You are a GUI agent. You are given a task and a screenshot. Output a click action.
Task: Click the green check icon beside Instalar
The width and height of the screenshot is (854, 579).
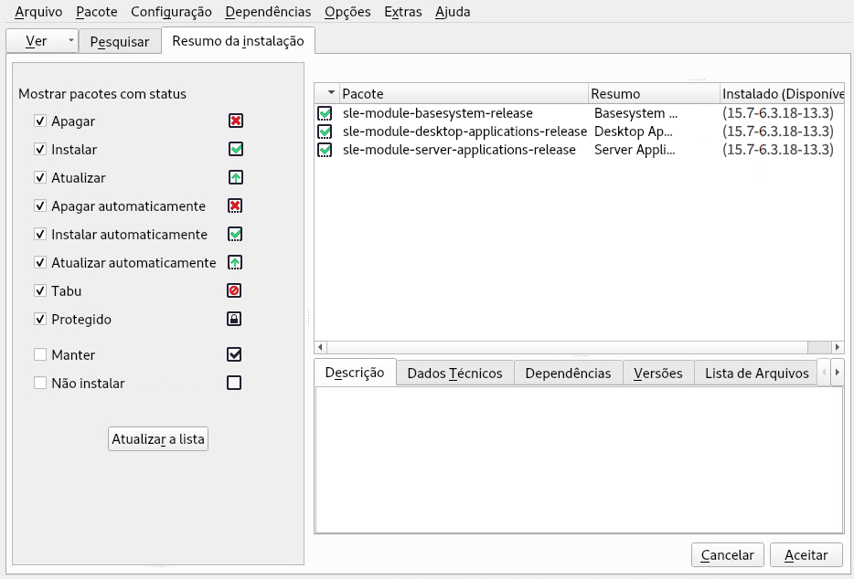click(235, 149)
